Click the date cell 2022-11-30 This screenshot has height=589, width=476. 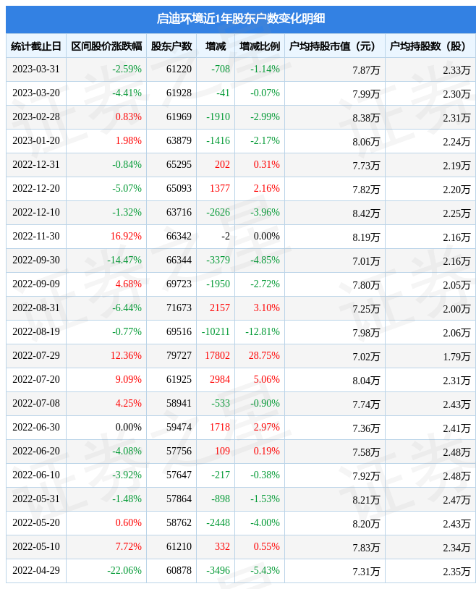36,237
